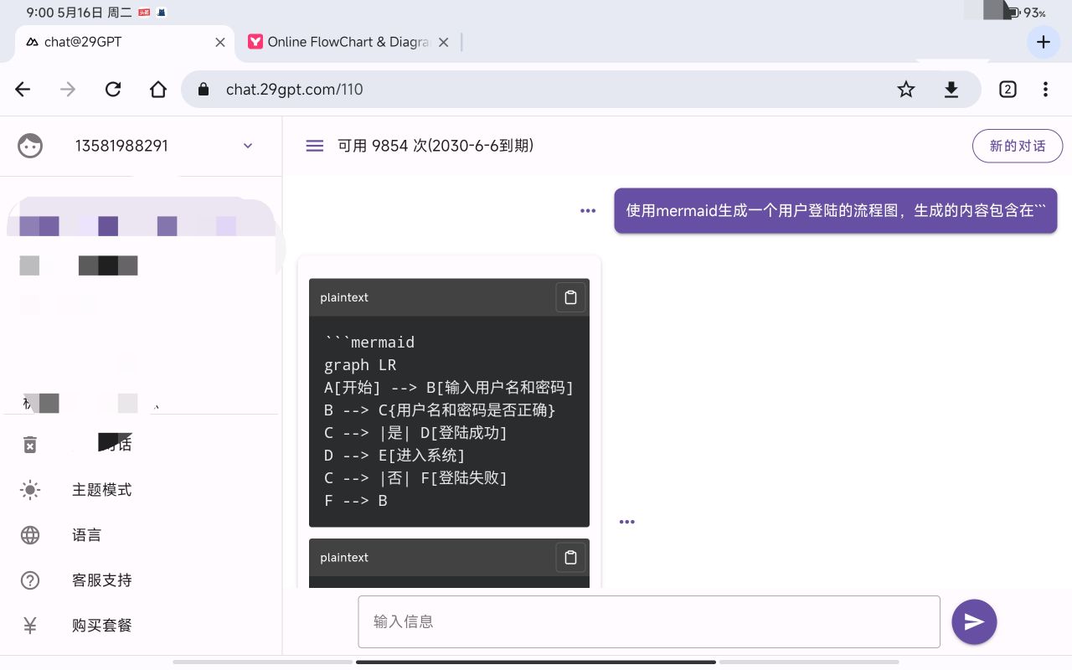Open the tab switcher showing 2 tabs
Image resolution: width=1072 pixels, height=670 pixels.
tap(1008, 90)
